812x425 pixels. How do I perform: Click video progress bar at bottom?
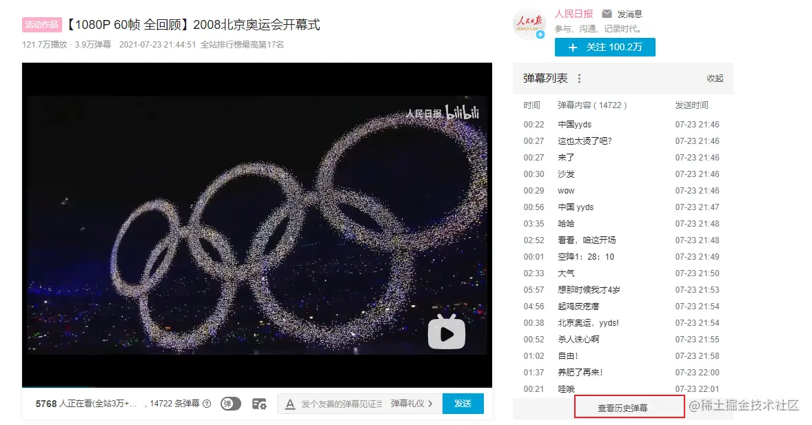(257, 386)
